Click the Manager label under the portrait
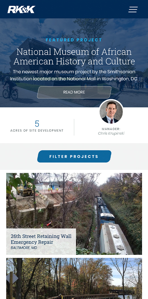Image resolution: width=148 pixels, height=299 pixels. click(111, 129)
